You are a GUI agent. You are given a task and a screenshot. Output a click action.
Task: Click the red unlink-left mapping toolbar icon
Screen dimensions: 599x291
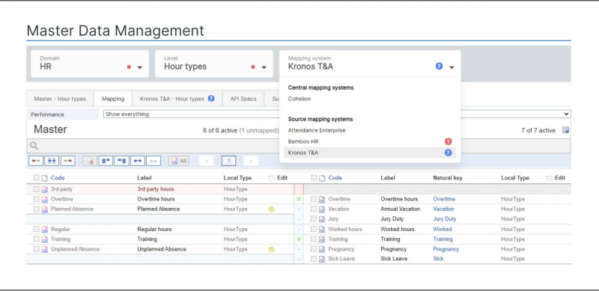click(36, 161)
